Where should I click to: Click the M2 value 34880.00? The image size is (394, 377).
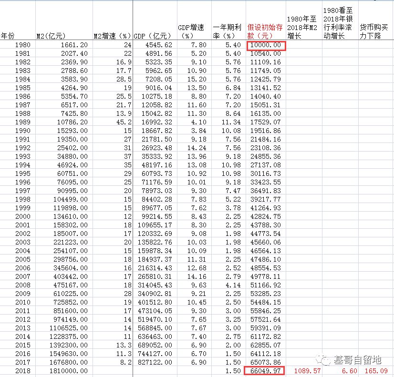73,157
